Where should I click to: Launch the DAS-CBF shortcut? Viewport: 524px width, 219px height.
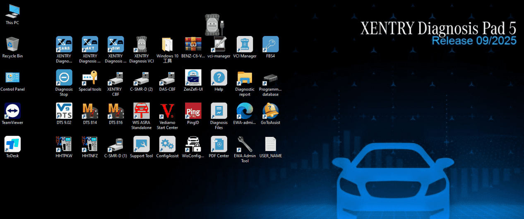tap(167, 78)
